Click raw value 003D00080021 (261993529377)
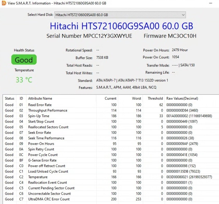 tap(189, 177)
